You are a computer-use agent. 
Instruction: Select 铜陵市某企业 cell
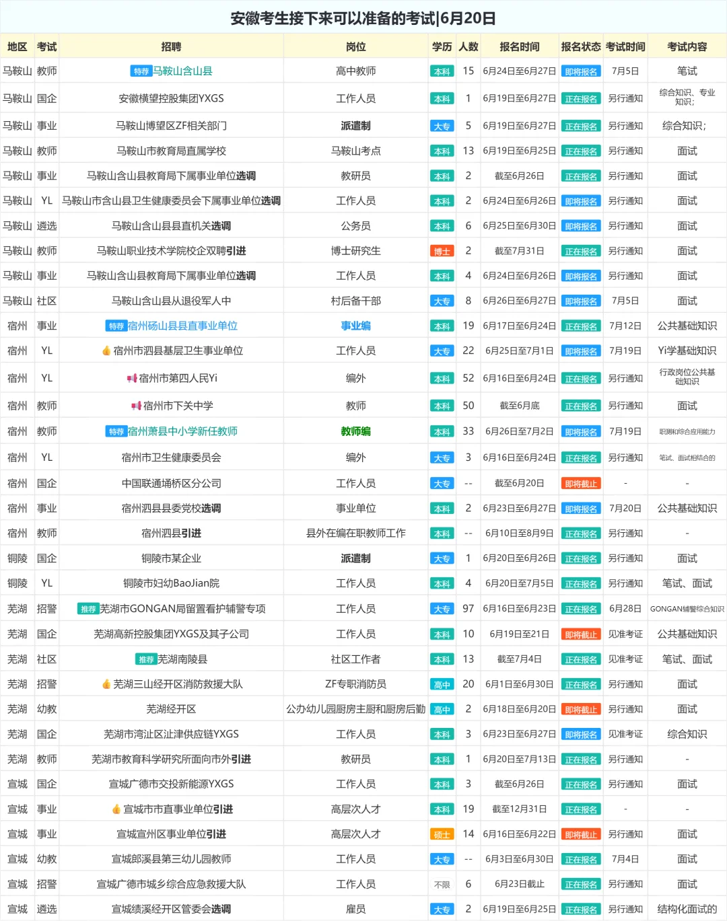click(171, 558)
